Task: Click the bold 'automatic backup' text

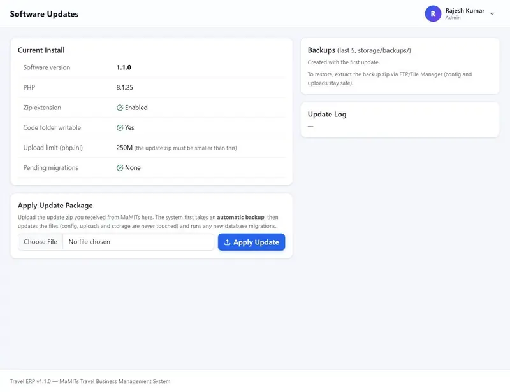Action: (240, 217)
